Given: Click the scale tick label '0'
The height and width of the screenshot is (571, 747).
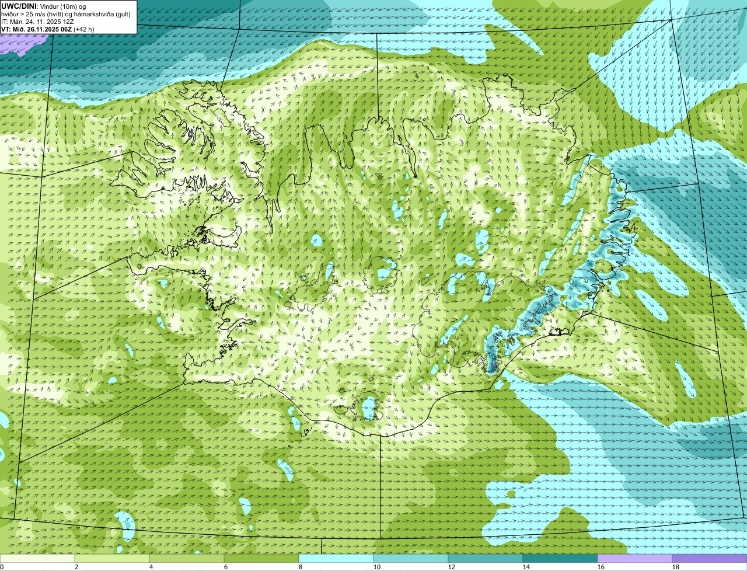Looking at the screenshot, I should pyautogui.click(x=2, y=567).
